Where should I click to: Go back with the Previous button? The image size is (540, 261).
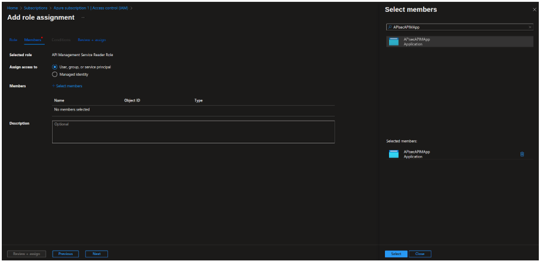(x=66, y=254)
